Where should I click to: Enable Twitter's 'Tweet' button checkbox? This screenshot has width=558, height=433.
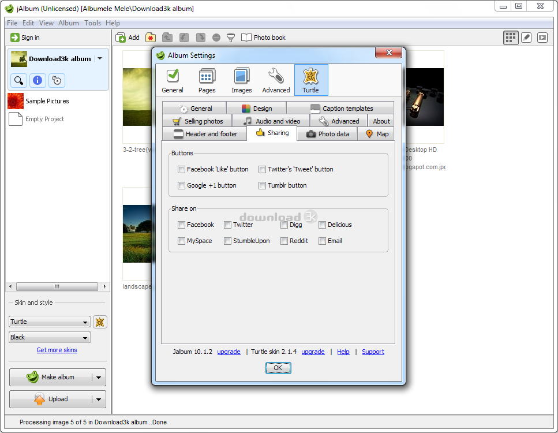(x=263, y=170)
